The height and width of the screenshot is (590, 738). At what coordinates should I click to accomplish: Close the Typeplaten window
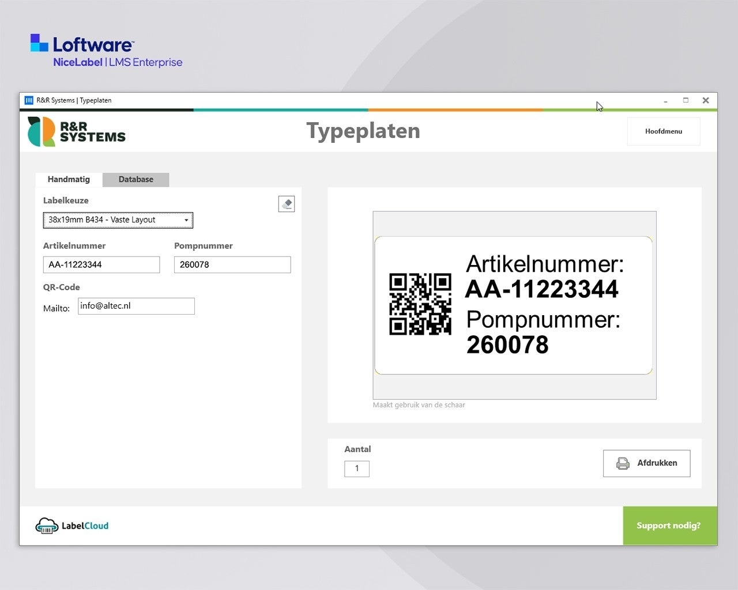coord(705,100)
